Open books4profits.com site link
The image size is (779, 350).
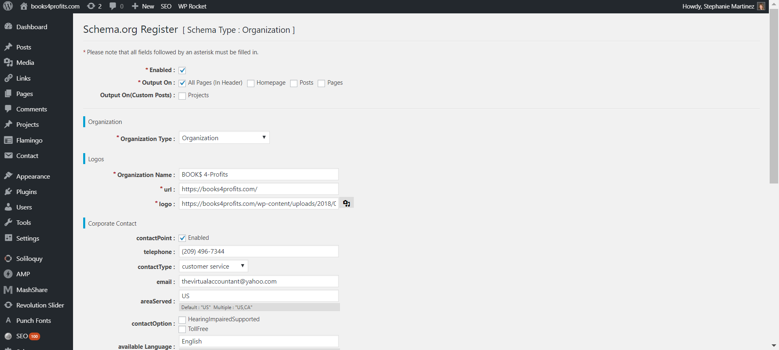coord(55,6)
